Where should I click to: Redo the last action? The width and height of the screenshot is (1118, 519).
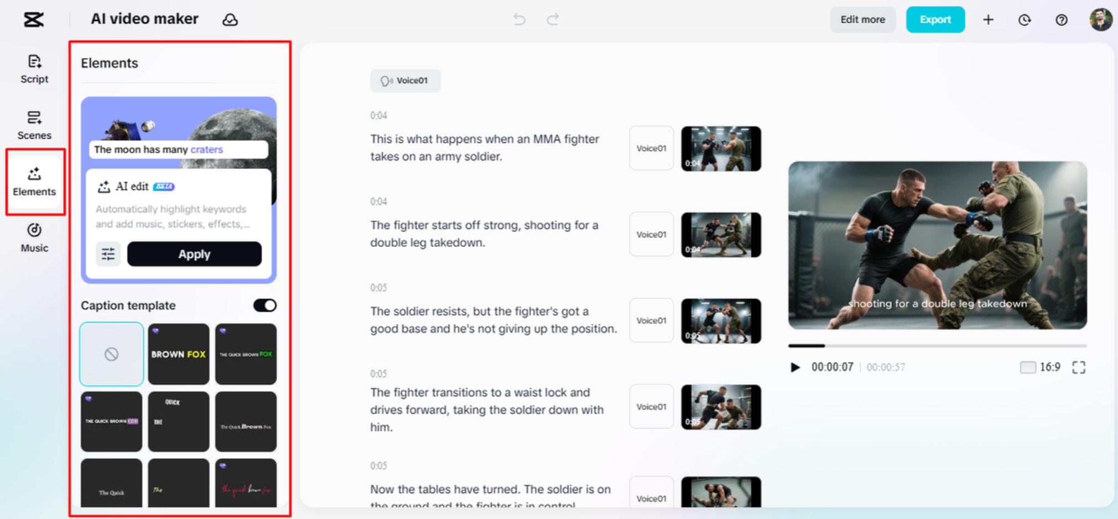coord(552,20)
